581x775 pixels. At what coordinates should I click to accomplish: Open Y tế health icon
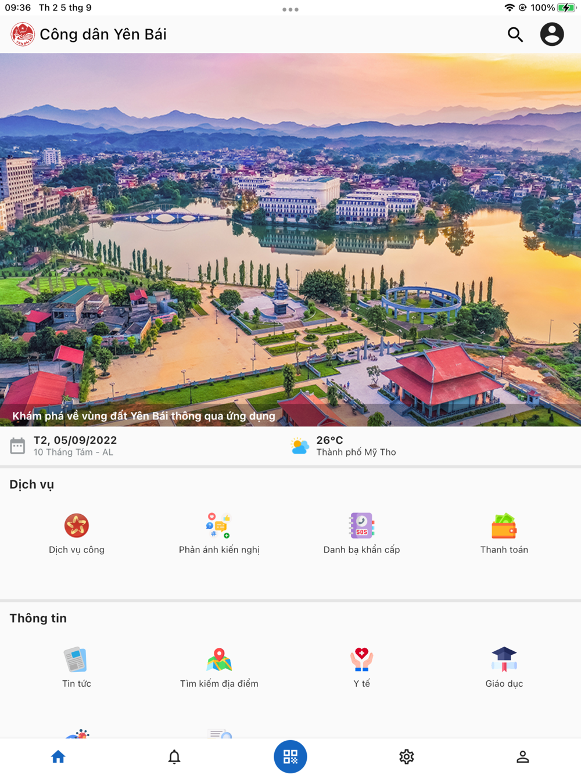coord(361,659)
